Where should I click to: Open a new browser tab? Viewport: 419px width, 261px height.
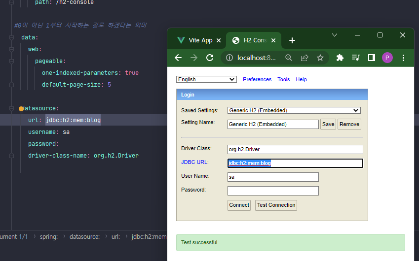[292, 40]
